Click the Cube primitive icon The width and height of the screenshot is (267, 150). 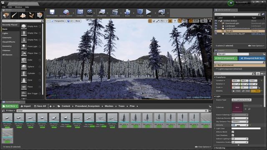point(24,60)
